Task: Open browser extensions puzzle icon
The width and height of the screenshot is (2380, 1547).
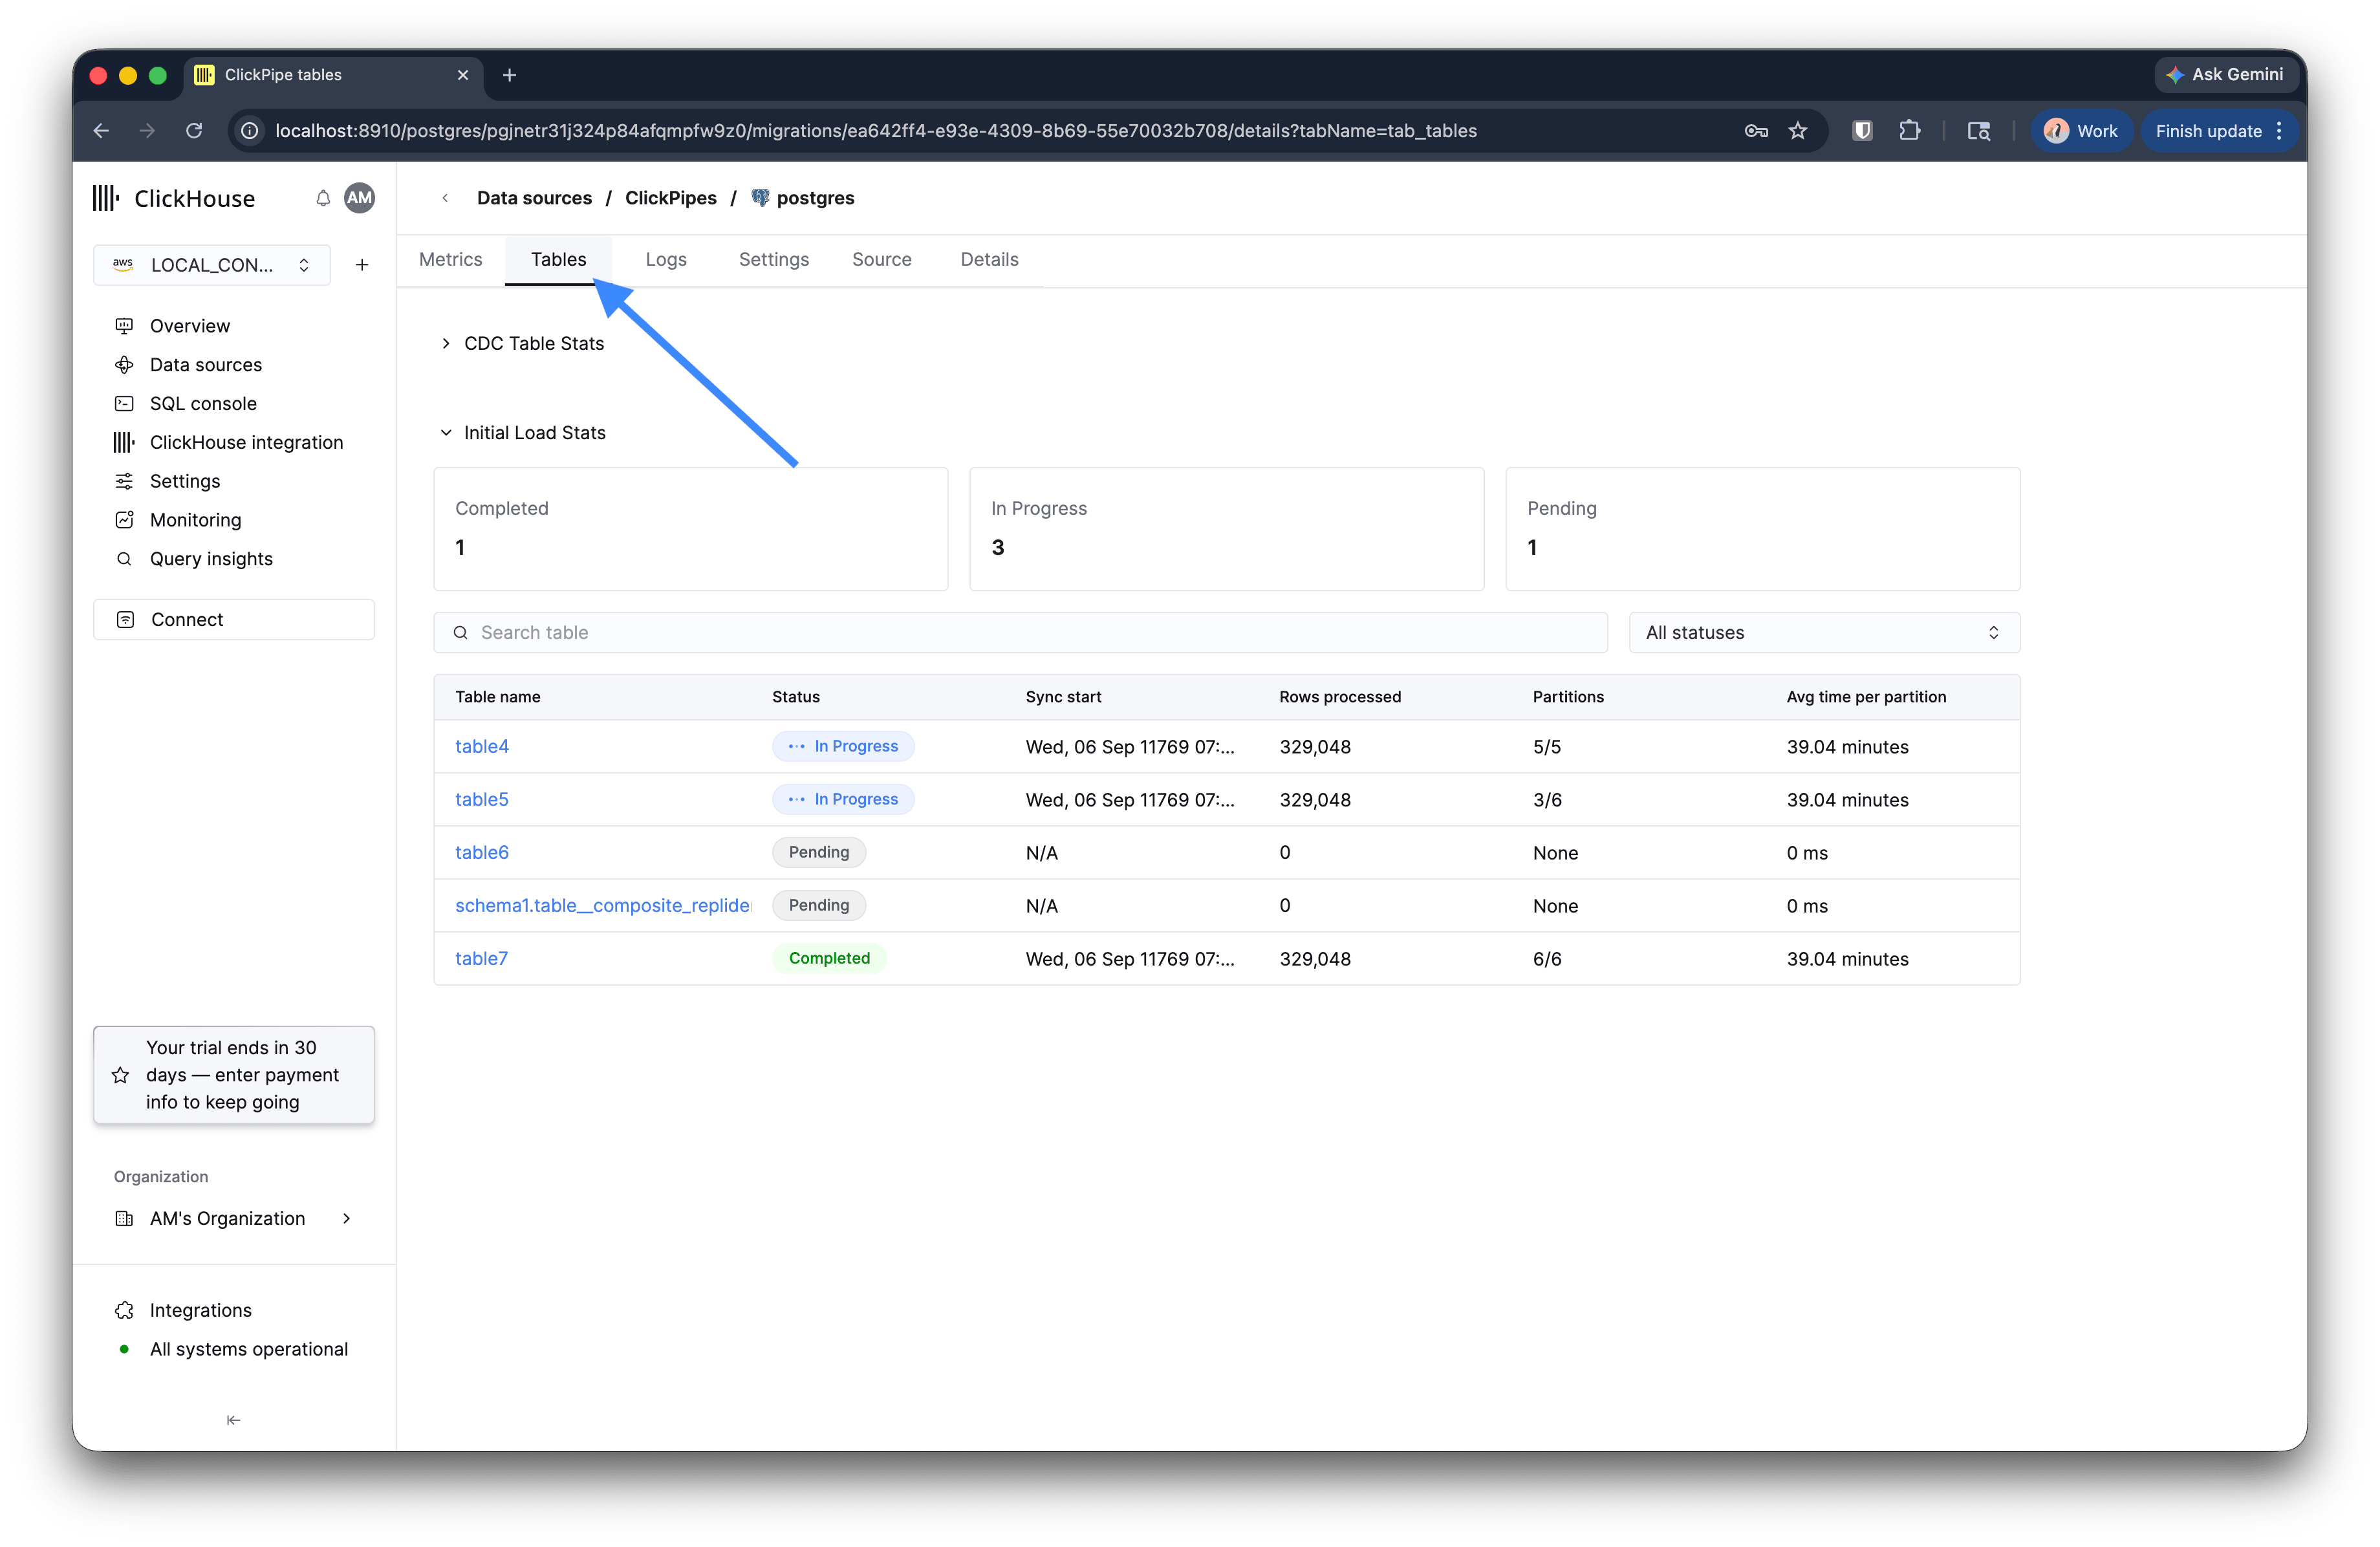Action: [x=1909, y=131]
